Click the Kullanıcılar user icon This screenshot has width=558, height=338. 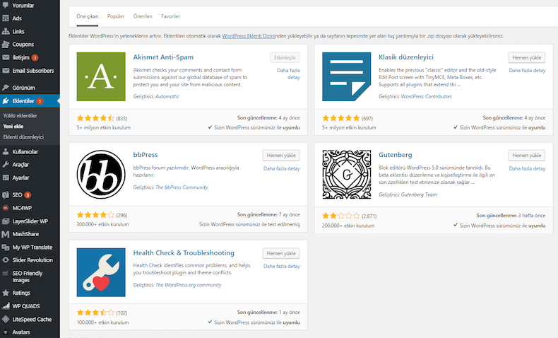click(x=6, y=152)
